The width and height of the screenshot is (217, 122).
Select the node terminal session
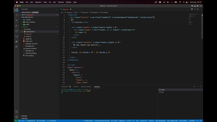click(x=180, y=89)
